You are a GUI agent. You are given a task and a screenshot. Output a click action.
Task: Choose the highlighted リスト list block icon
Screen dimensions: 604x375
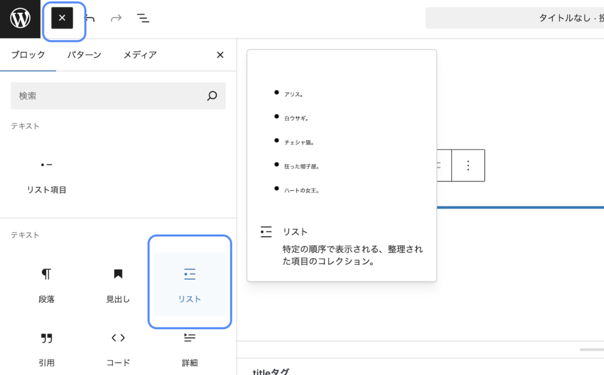tap(189, 282)
